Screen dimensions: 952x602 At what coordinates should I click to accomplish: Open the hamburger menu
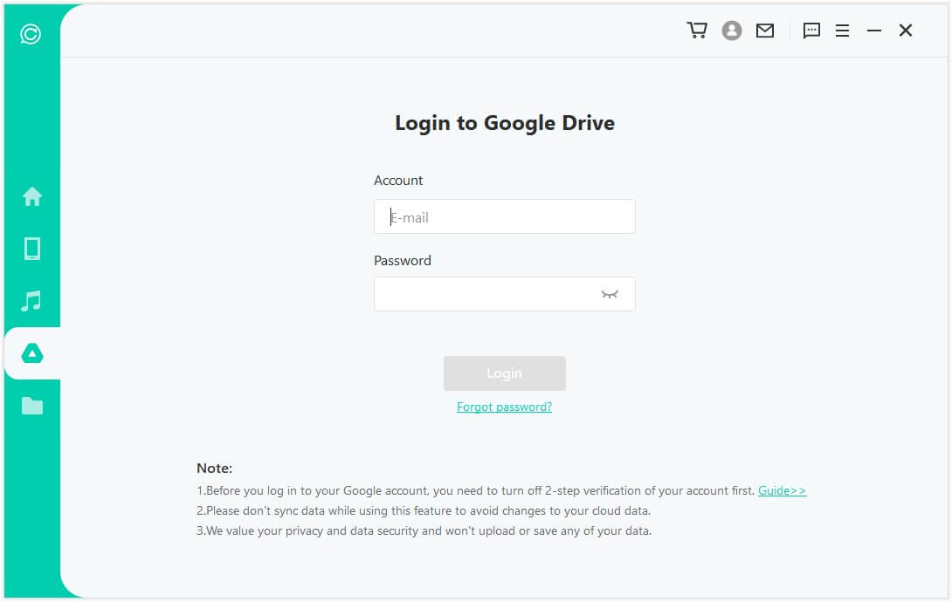[842, 31]
